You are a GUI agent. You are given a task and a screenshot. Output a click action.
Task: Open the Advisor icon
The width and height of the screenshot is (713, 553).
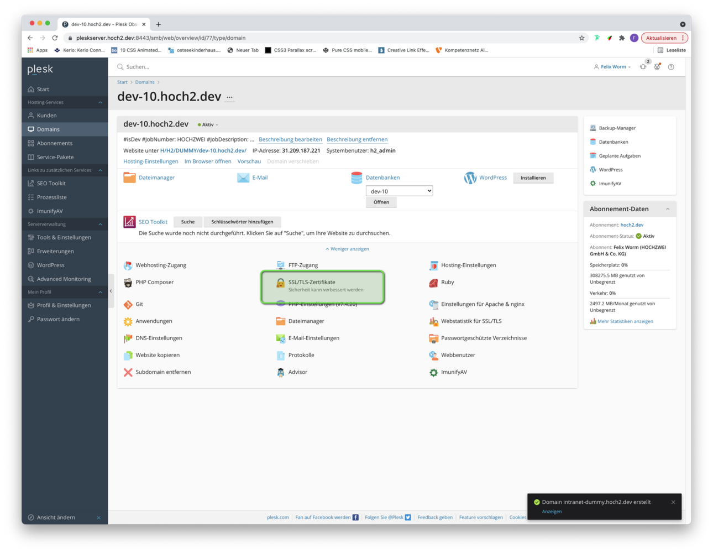point(281,372)
